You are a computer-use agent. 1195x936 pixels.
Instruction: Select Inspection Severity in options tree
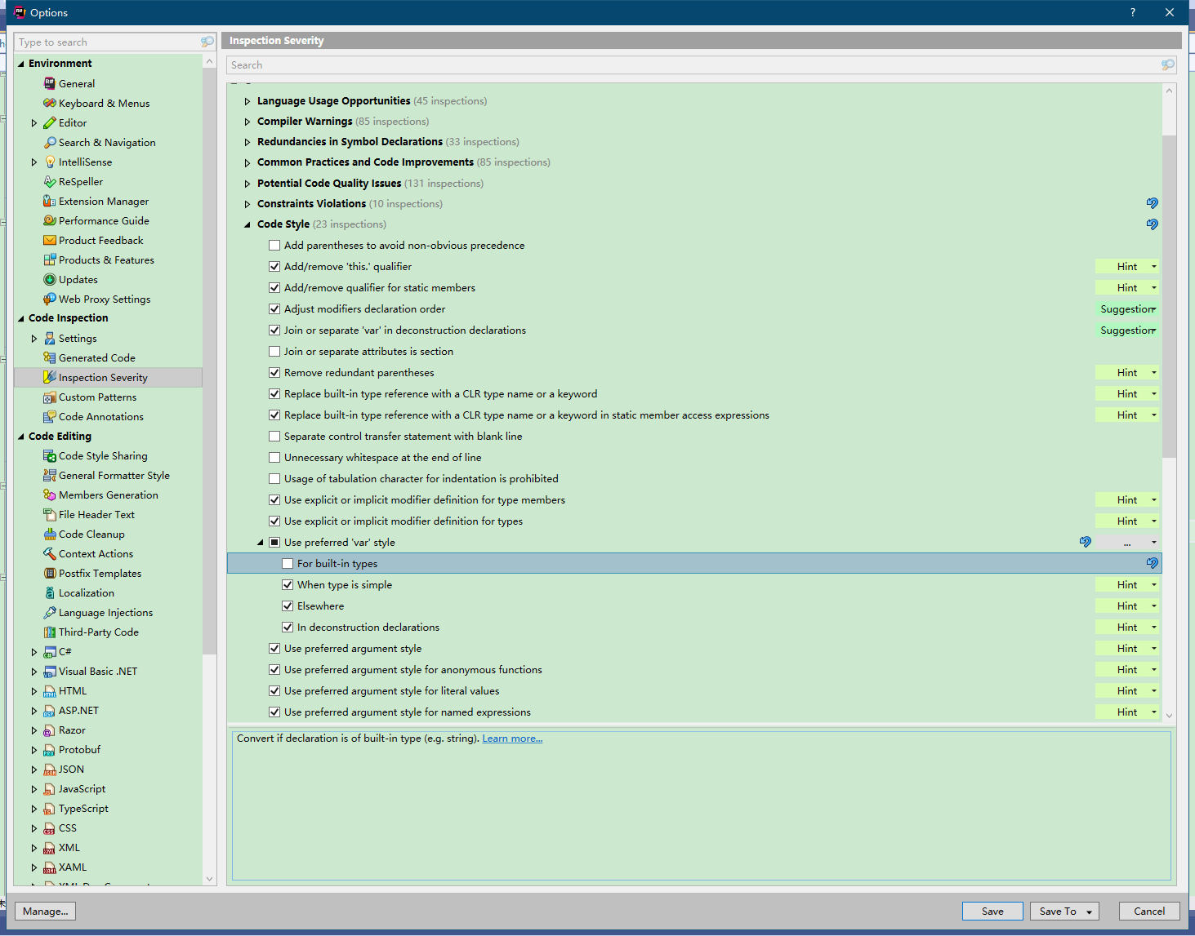(x=108, y=377)
